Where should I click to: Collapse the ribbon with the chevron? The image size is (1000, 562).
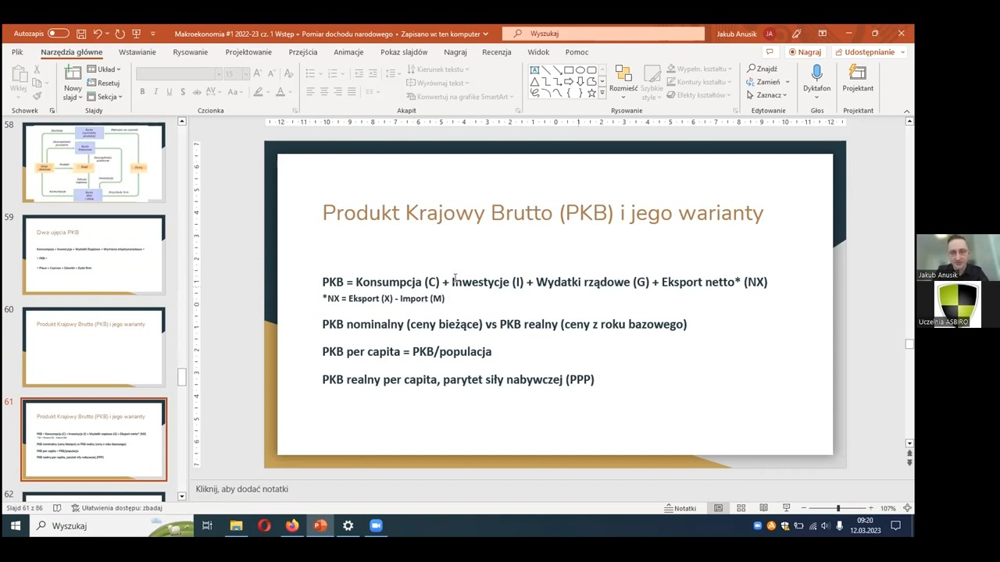coord(907,111)
